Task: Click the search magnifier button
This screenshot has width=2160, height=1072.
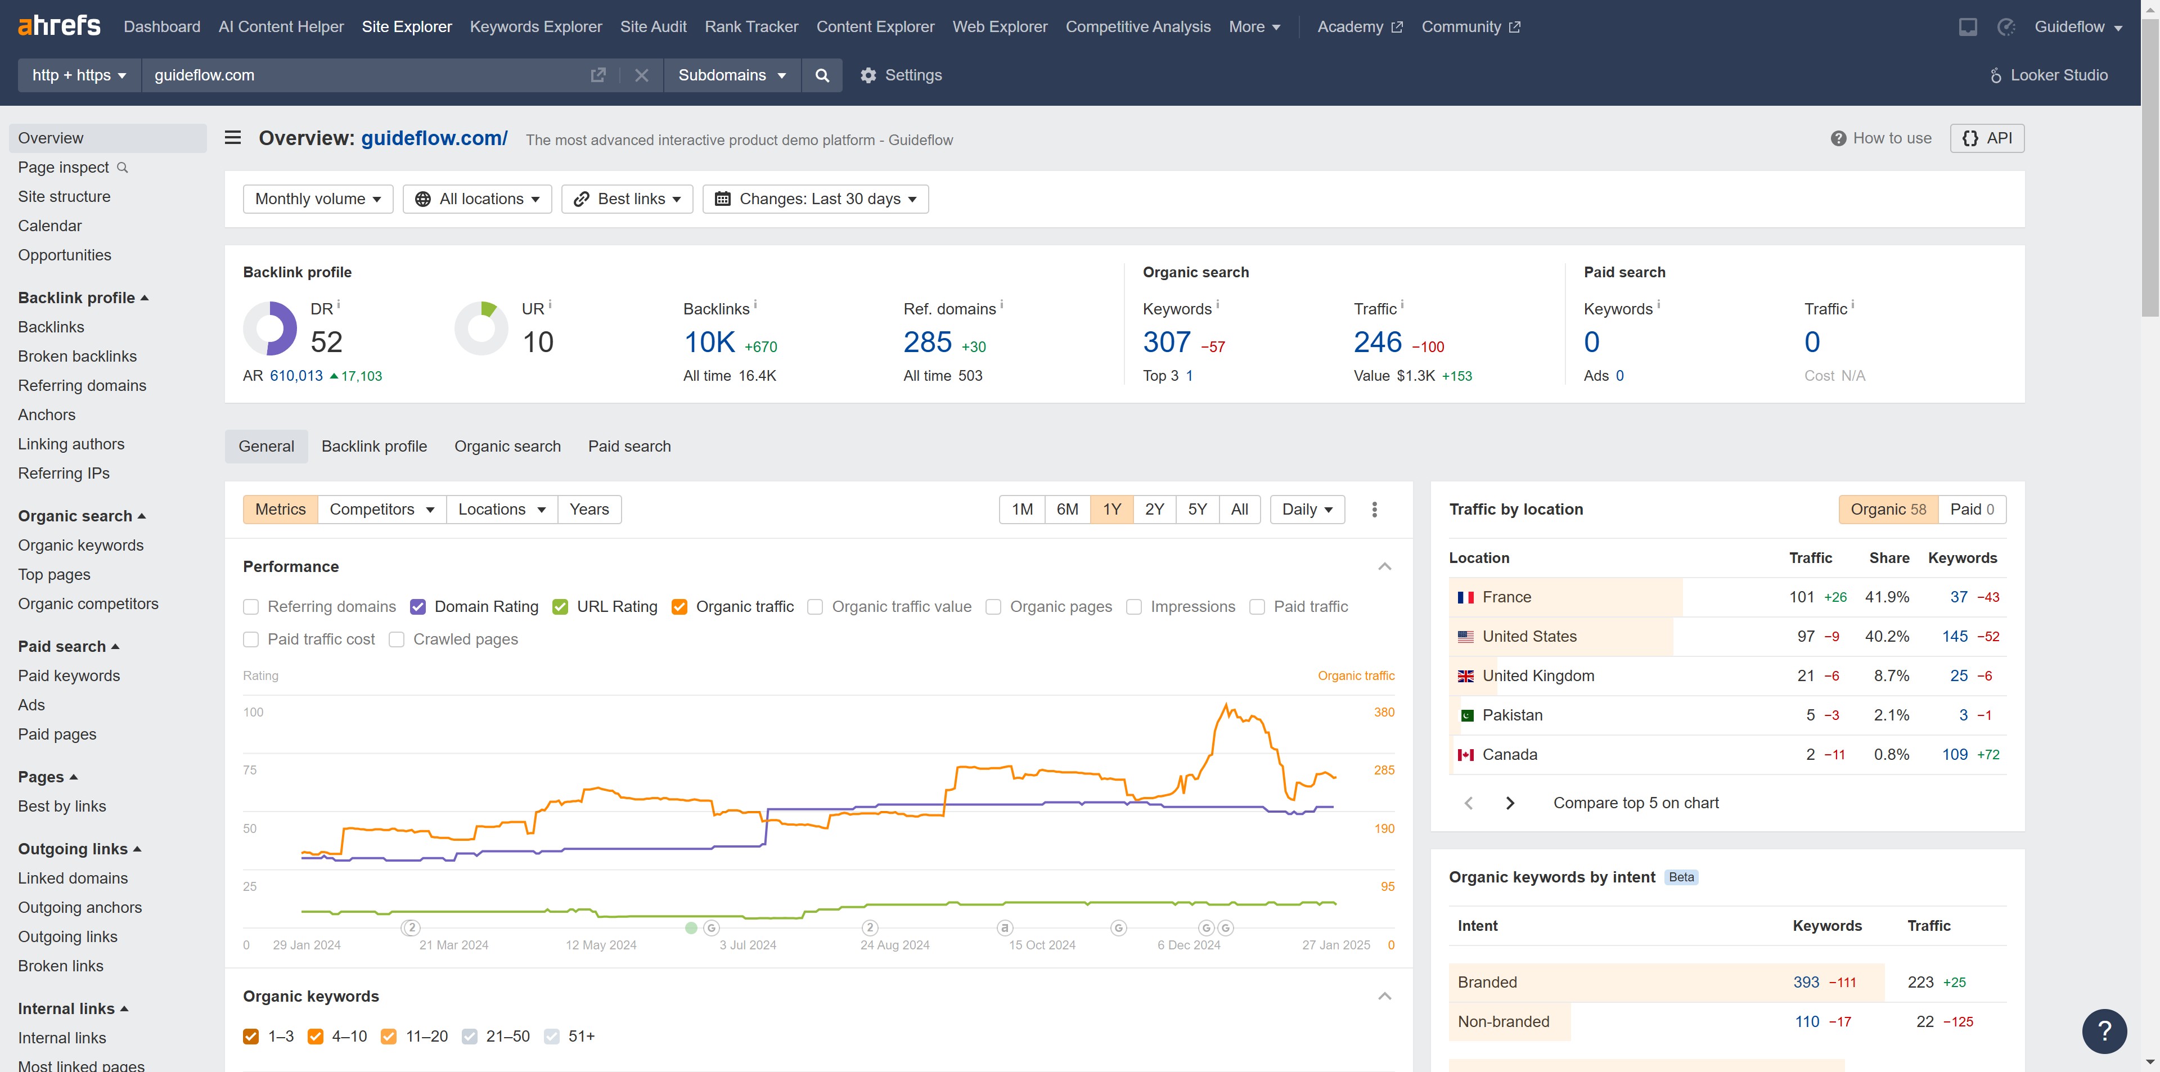Action: coord(822,75)
